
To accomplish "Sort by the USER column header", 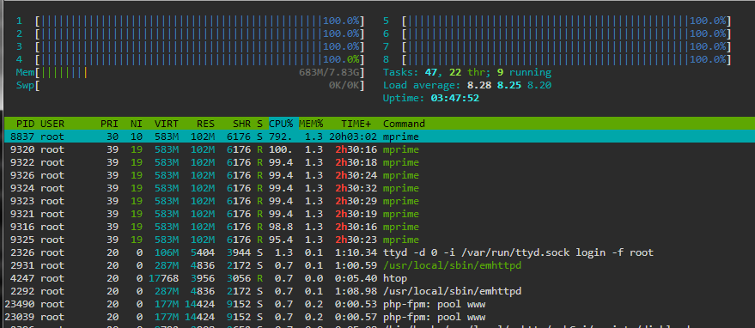I will click(52, 124).
